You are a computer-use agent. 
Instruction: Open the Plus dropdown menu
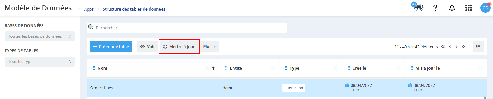click(209, 46)
